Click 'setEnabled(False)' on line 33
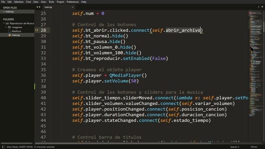Image resolution: width=265 pixels, height=149 pixels. point(145,58)
